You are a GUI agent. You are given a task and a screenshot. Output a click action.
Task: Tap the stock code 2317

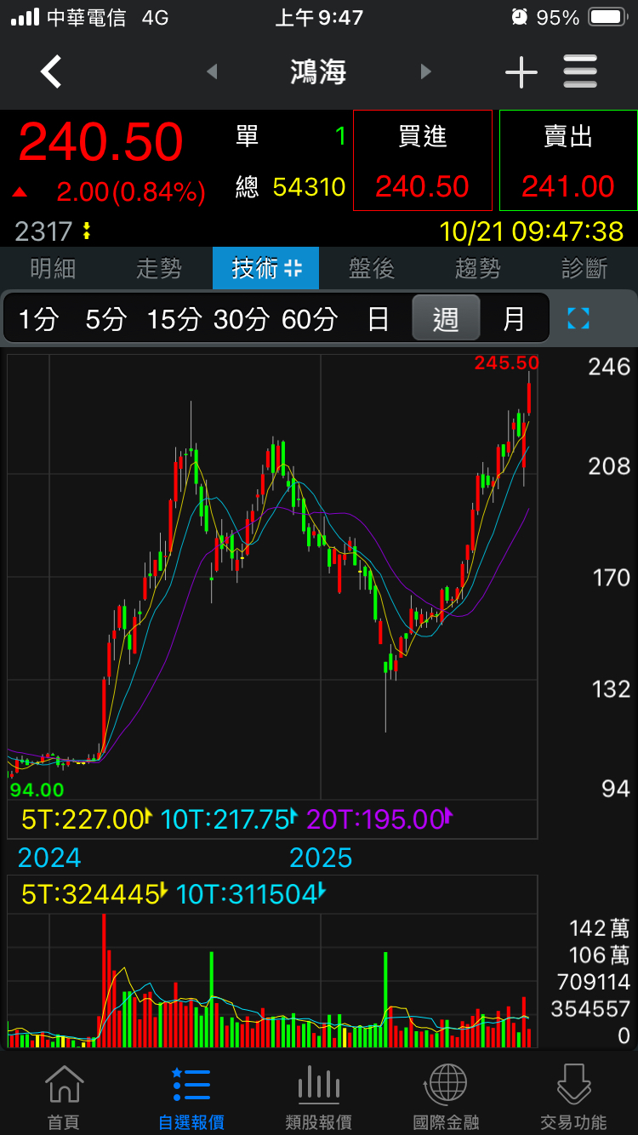(x=43, y=231)
